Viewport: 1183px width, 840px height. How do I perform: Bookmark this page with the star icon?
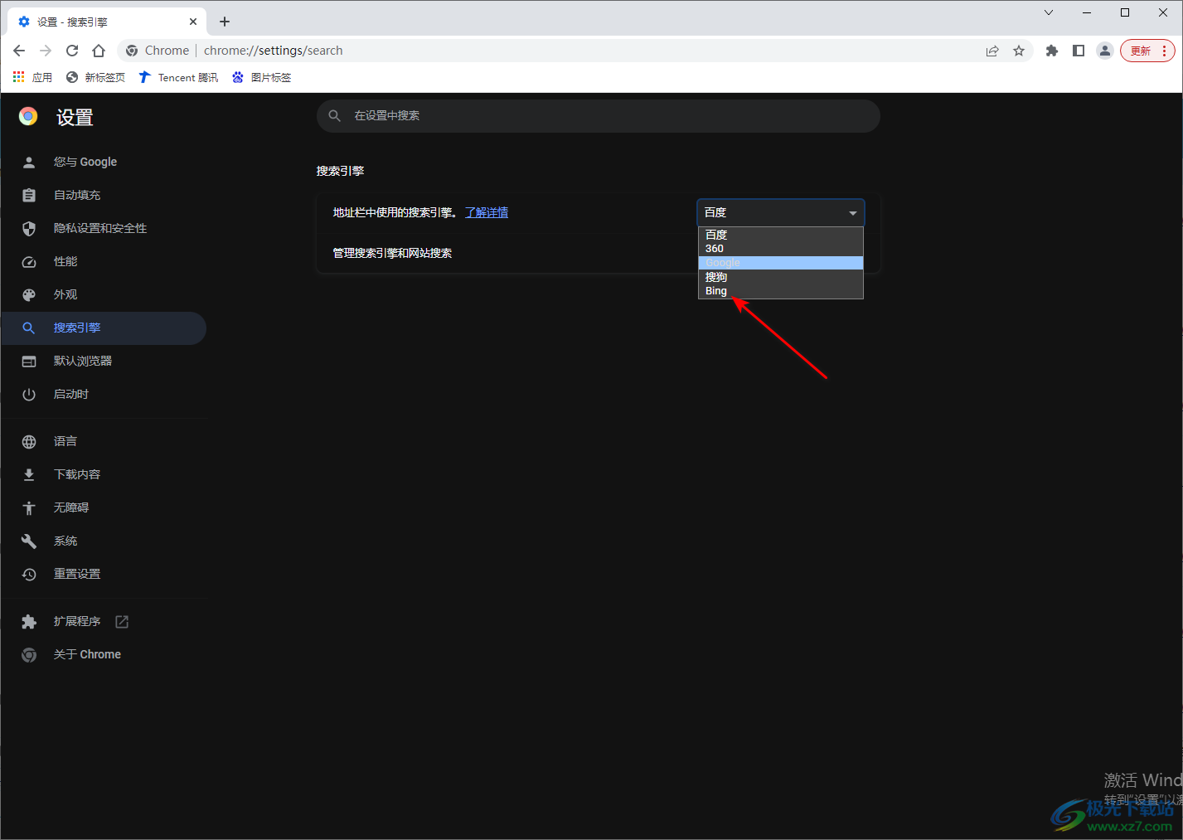click(x=1019, y=51)
